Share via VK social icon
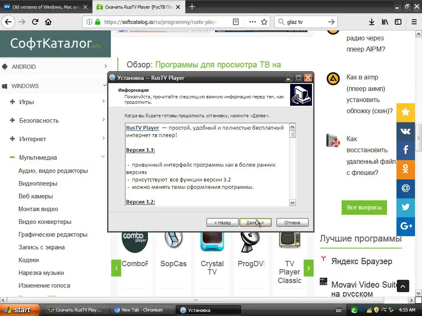The width and height of the screenshot is (422, 316). (406, 131)
